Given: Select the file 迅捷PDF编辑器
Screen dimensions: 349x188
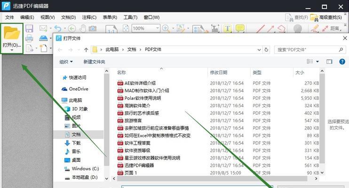Looking at the screenshot, I should click(139, 165).
